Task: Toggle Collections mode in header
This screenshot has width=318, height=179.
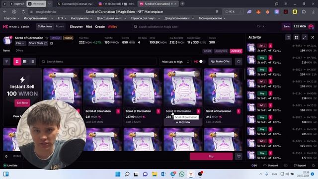Action: [x=45, y=26]
